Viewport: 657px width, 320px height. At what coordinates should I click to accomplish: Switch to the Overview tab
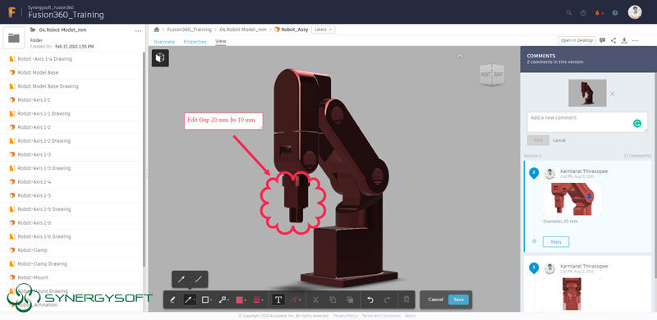coord(164,42)
